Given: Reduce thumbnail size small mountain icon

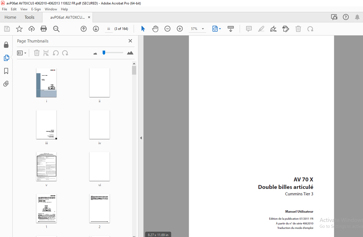Looking at the screenshot, I should point(95,53).
